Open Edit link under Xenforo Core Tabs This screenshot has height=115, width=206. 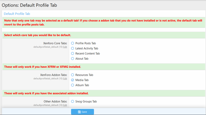pos(65,47)
